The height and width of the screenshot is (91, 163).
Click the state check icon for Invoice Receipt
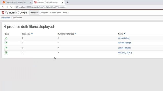click(x=6, y=43)
